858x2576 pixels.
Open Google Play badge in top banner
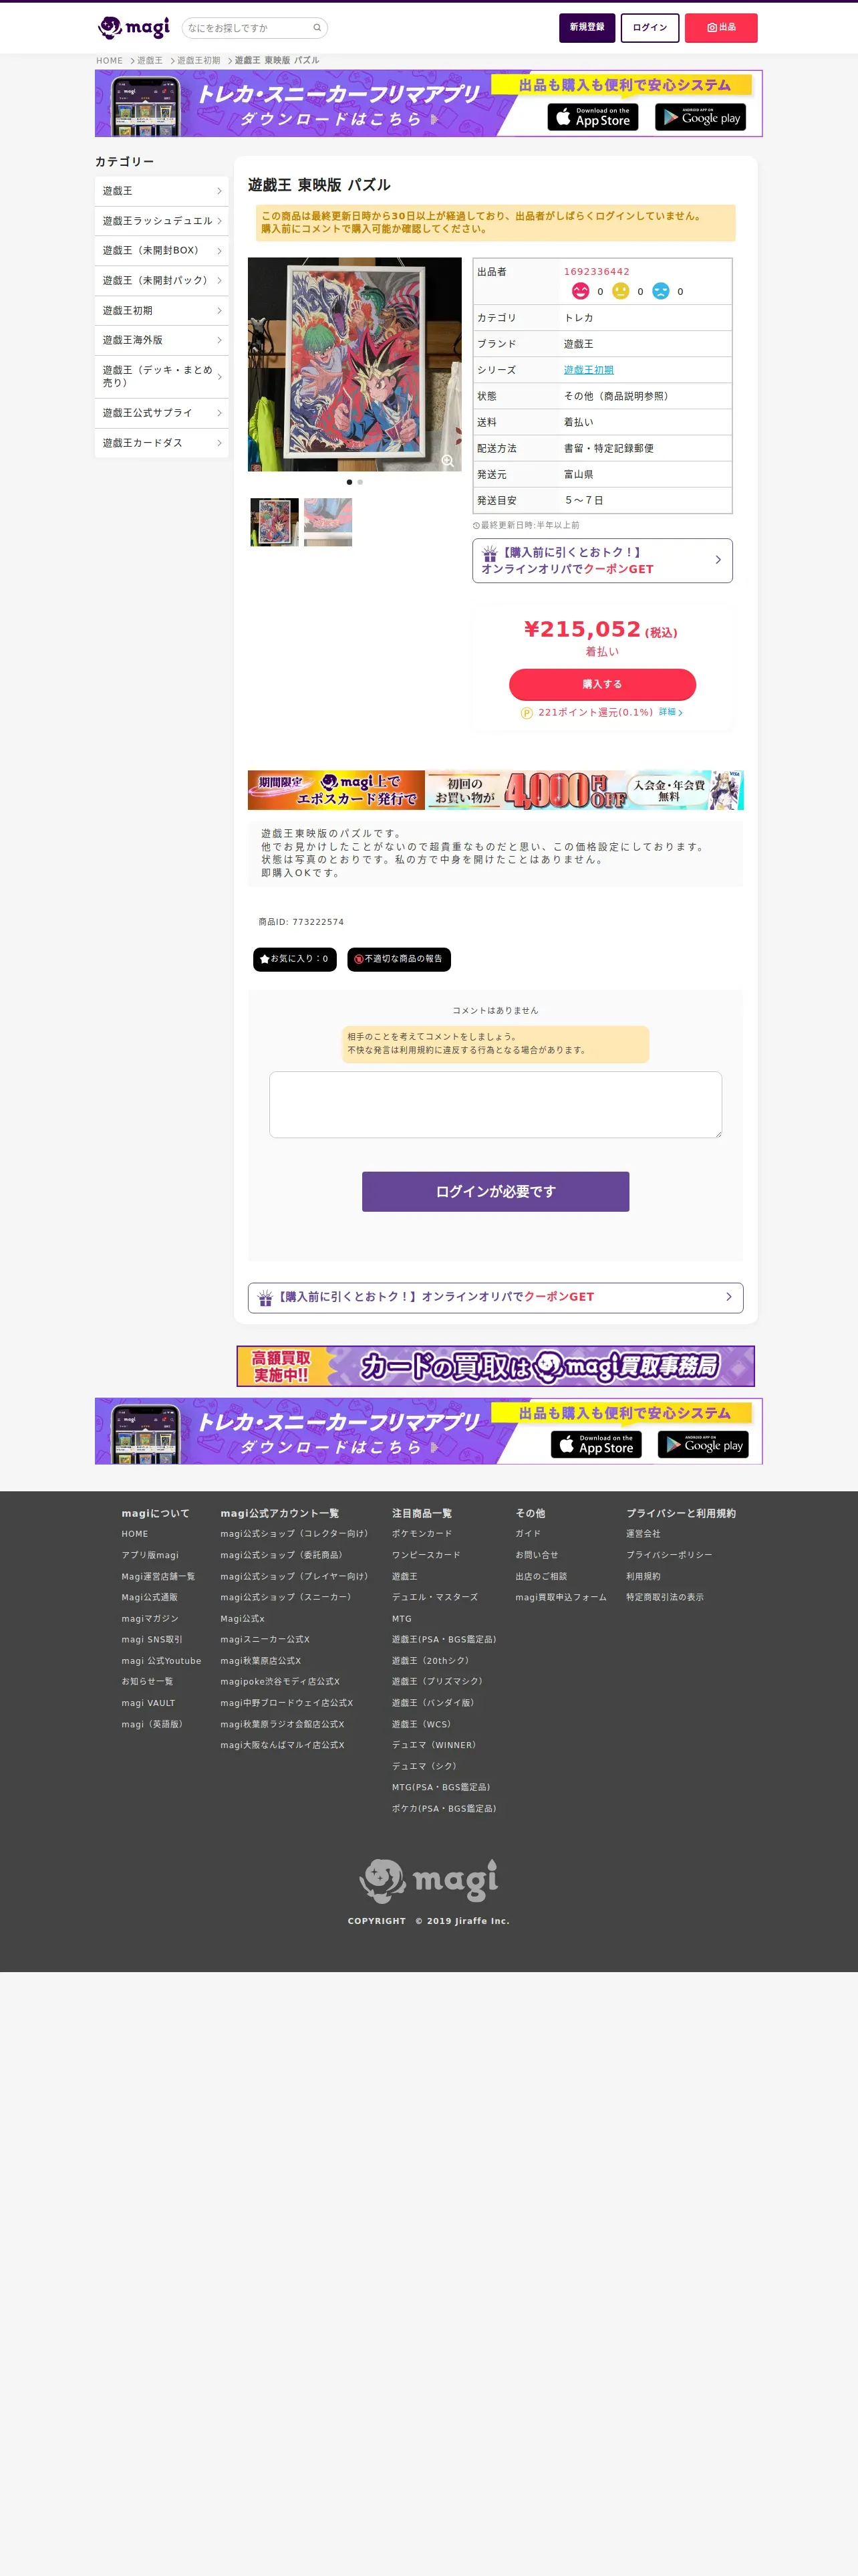tap(700, 117)
